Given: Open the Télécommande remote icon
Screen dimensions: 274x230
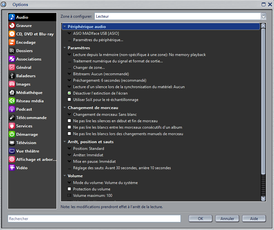Looking at the screenshot, I should pyautogui.click(x=12, y=117).
